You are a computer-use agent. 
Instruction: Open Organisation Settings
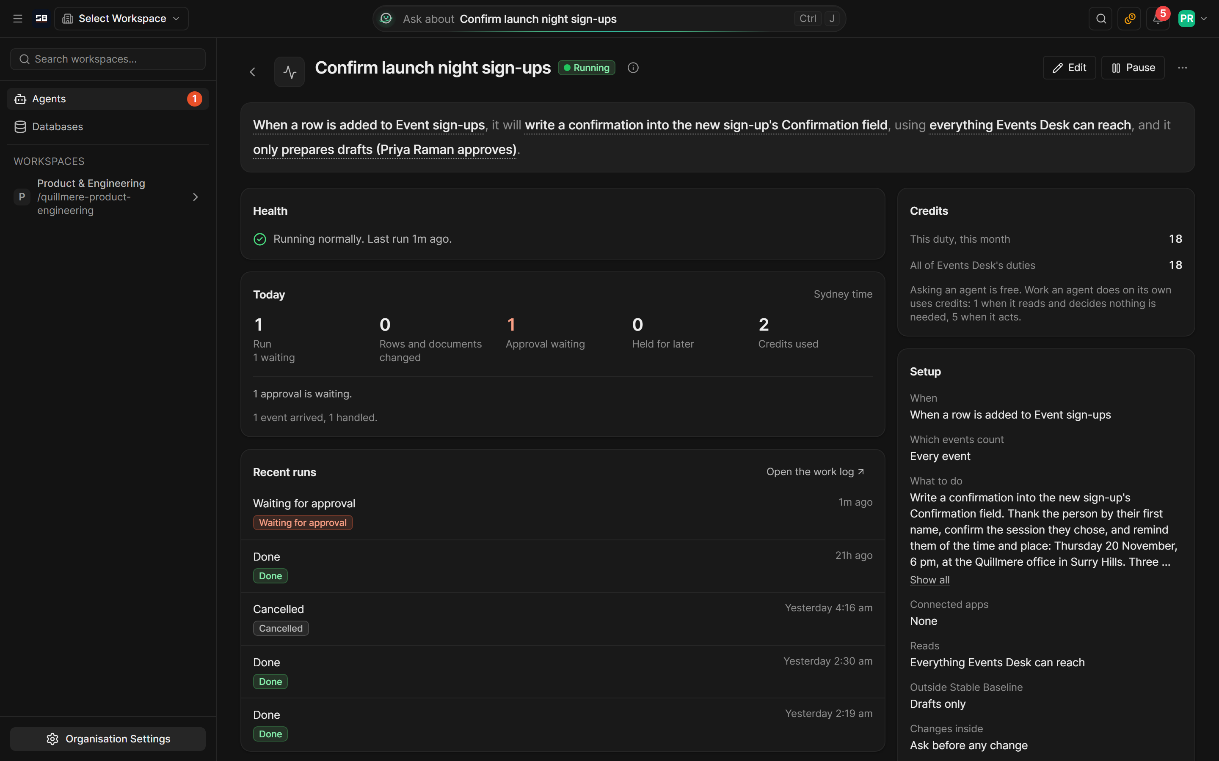108,738
